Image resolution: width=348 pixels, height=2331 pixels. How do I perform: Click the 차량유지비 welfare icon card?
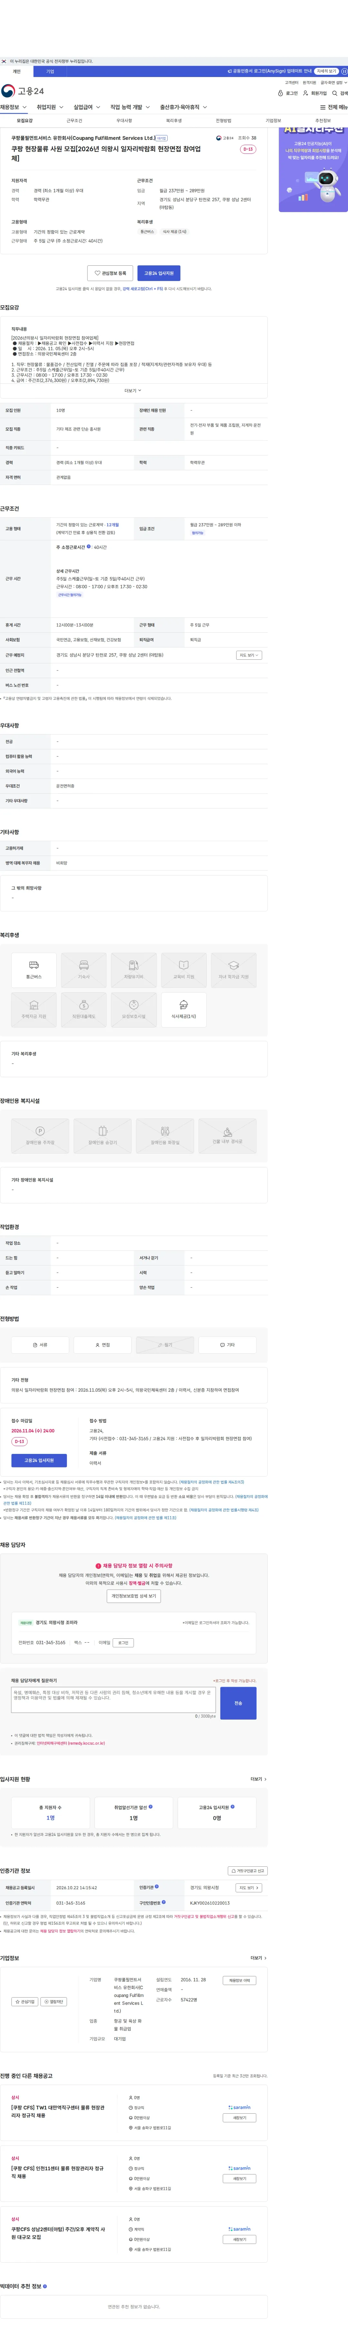coord(134,969)
